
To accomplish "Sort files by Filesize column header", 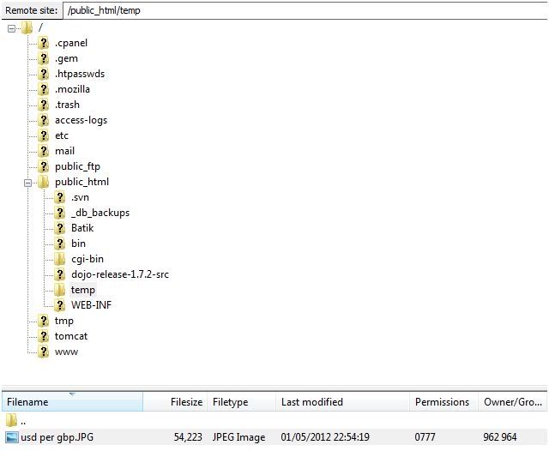I will pos(185,402).
